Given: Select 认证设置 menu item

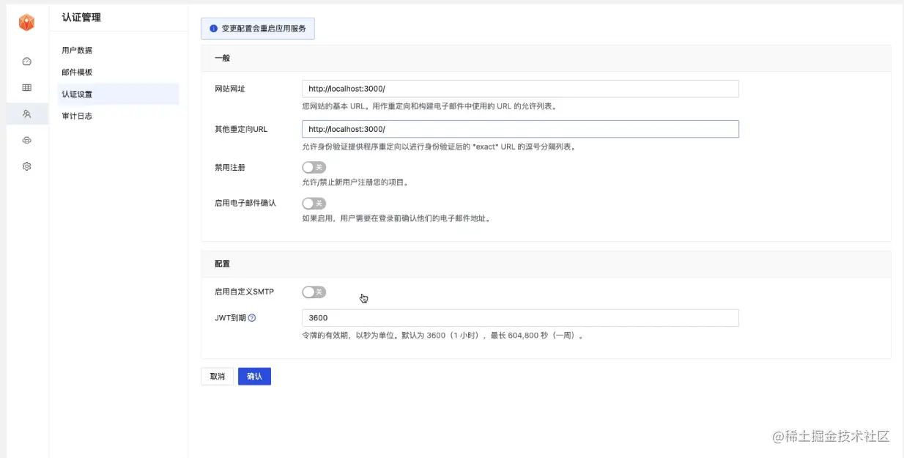Looking at the screenshot, I should 119,95.
